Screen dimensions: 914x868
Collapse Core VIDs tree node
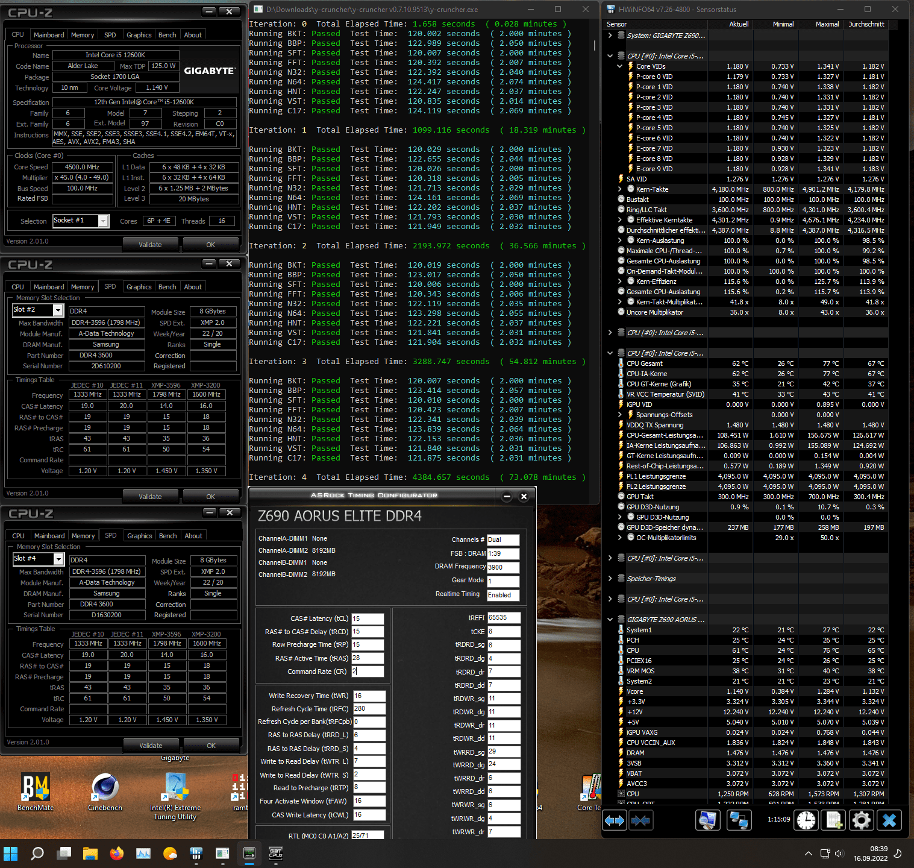619,66
